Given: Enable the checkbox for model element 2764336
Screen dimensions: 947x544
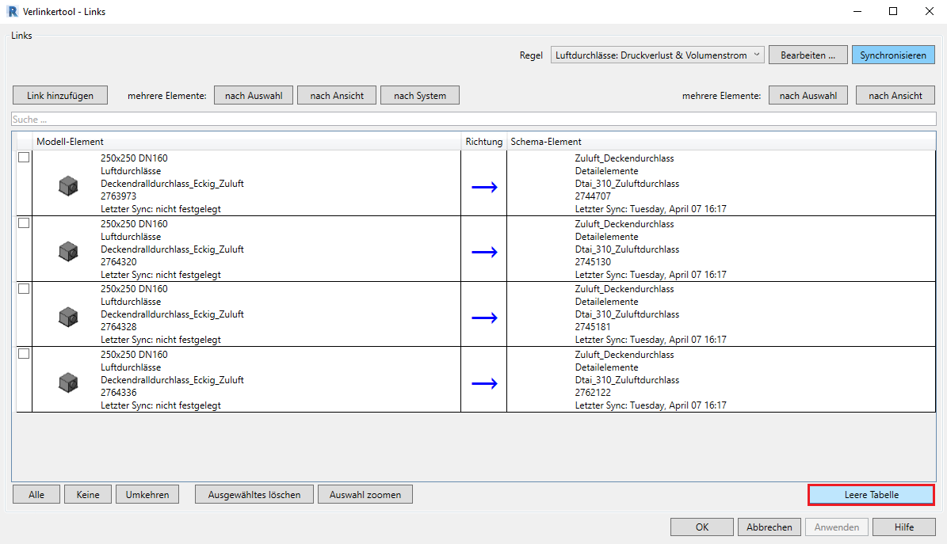Looking at the screenshot, I should click(x=24, y=354).
